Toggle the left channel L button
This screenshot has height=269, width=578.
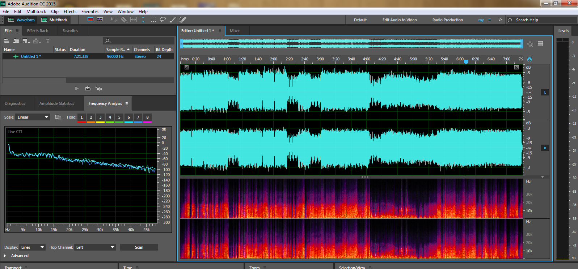[x=545, y=93]
